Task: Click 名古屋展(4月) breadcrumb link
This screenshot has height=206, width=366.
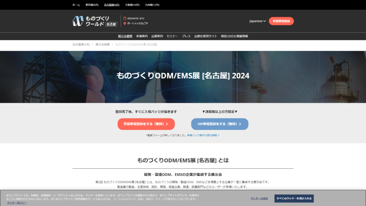Action: [x=81, y=45]
